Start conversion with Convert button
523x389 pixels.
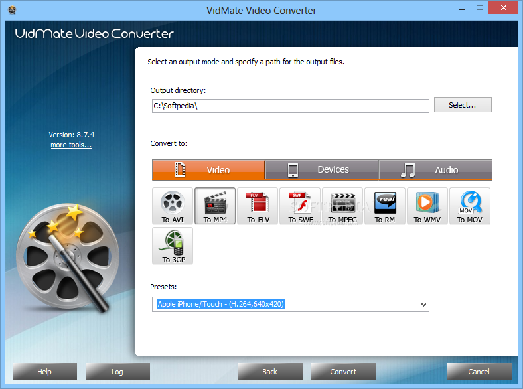tap(343, 372)
